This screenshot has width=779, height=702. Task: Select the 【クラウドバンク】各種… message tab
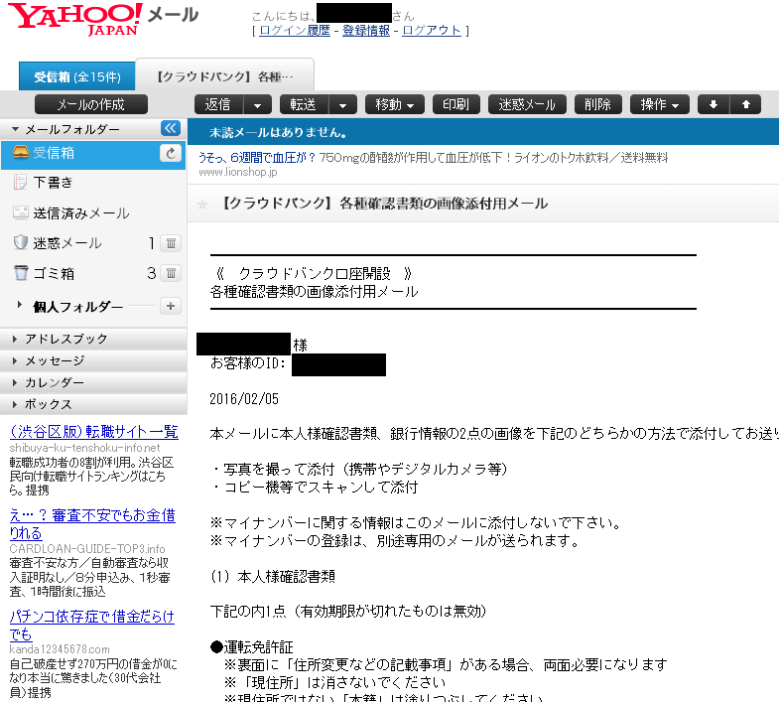click(x=225, y=76)
